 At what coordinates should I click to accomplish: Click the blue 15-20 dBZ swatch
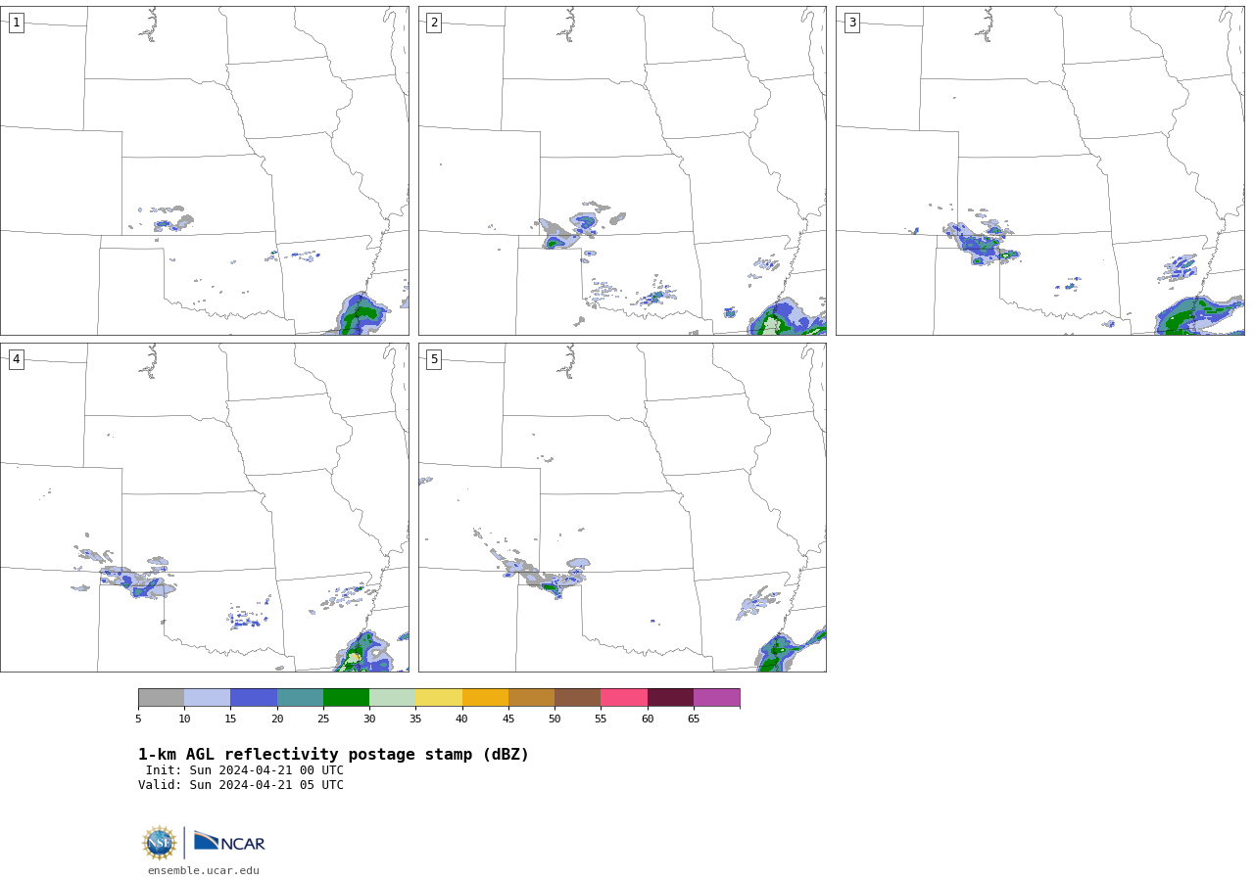coord(254,698)
